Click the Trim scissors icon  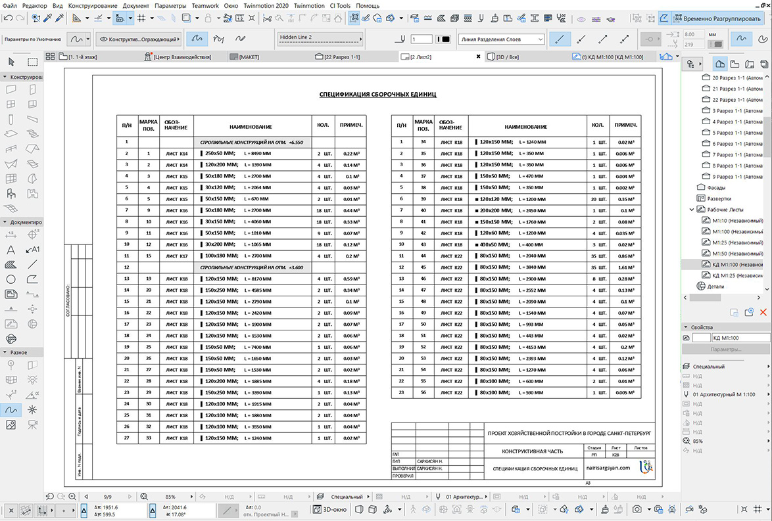point(267,18)
